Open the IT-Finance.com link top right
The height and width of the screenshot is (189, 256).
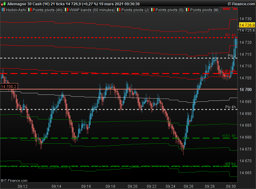point(241,4)
